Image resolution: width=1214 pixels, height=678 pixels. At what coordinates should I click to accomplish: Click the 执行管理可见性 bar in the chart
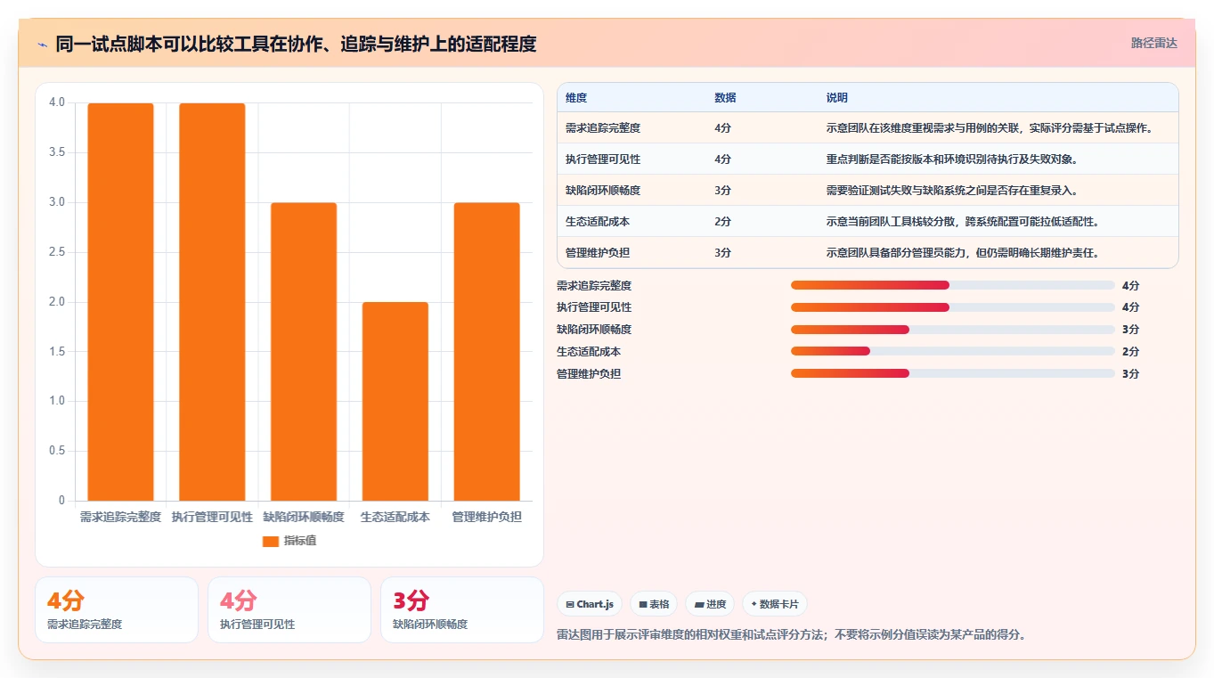pyautogui.click(x=212, y=302)
